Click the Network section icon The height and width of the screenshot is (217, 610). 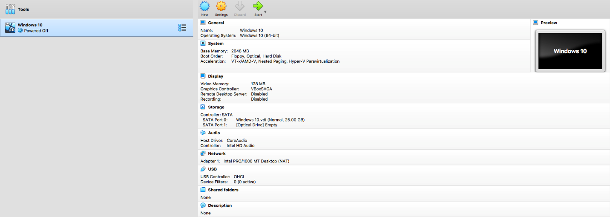click(203, 153)
